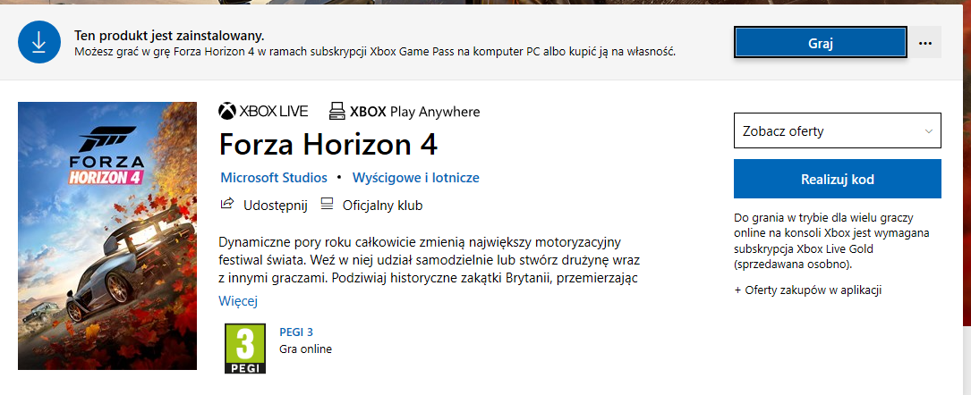Screen dimensions: 971x395
Task: Open Wyścigowe i lotnicze category link
Action: pos(415,178)
